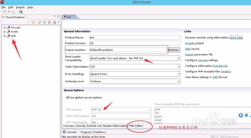Select the lms_api project label
The width and height of the screenshot is (251, 138).
point(16,27)
